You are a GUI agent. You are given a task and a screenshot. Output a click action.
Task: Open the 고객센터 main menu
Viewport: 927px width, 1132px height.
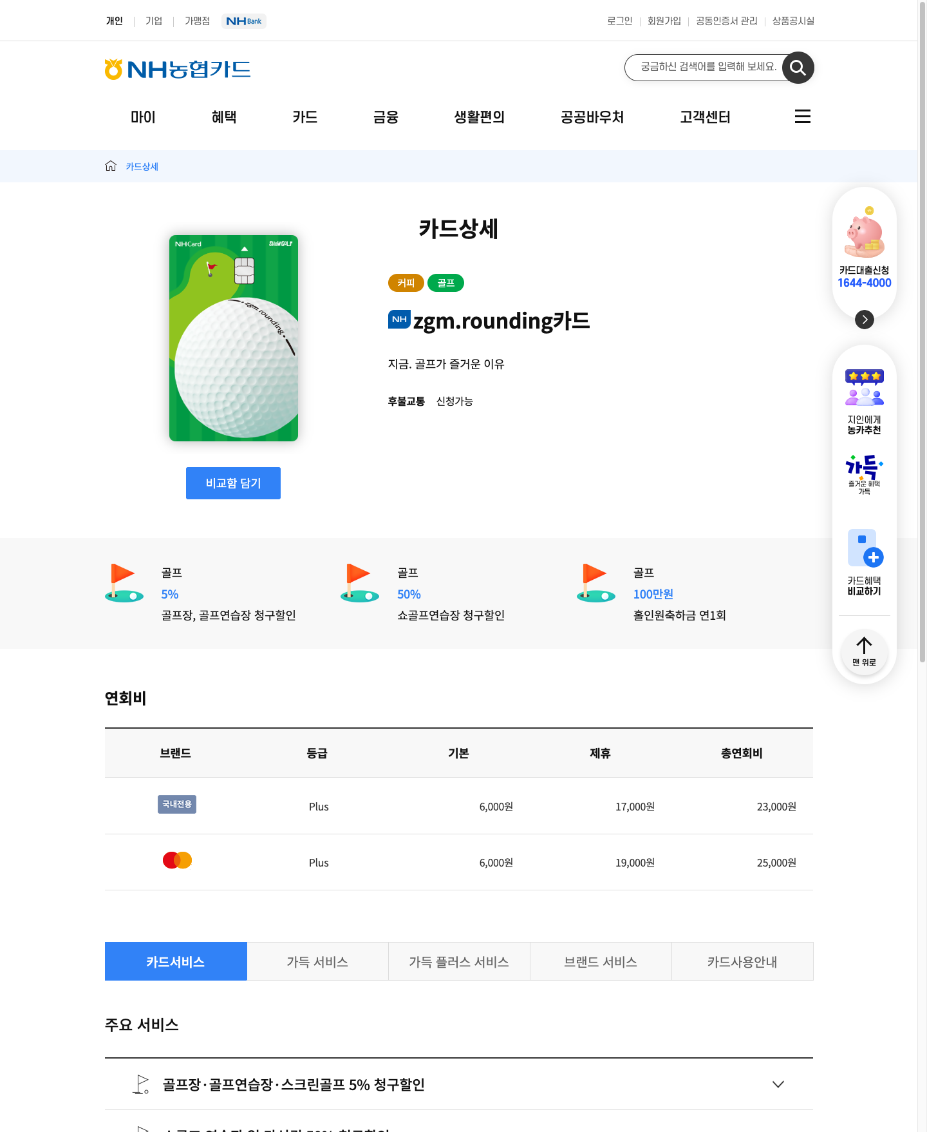(705, 117)
